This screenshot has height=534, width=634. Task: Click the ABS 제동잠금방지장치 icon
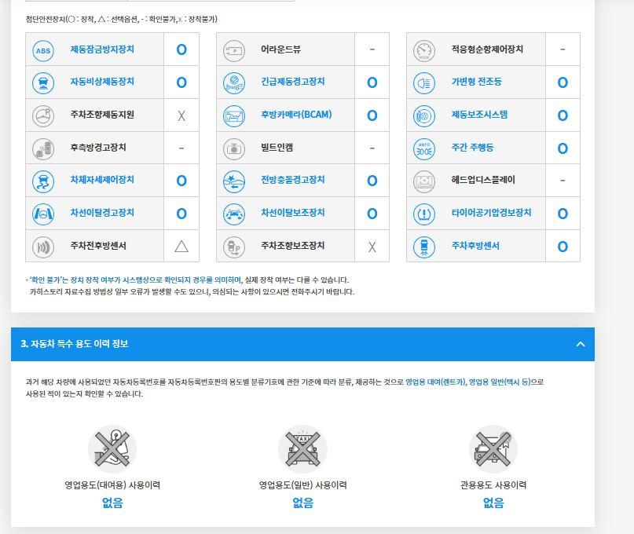click(43, 49)
